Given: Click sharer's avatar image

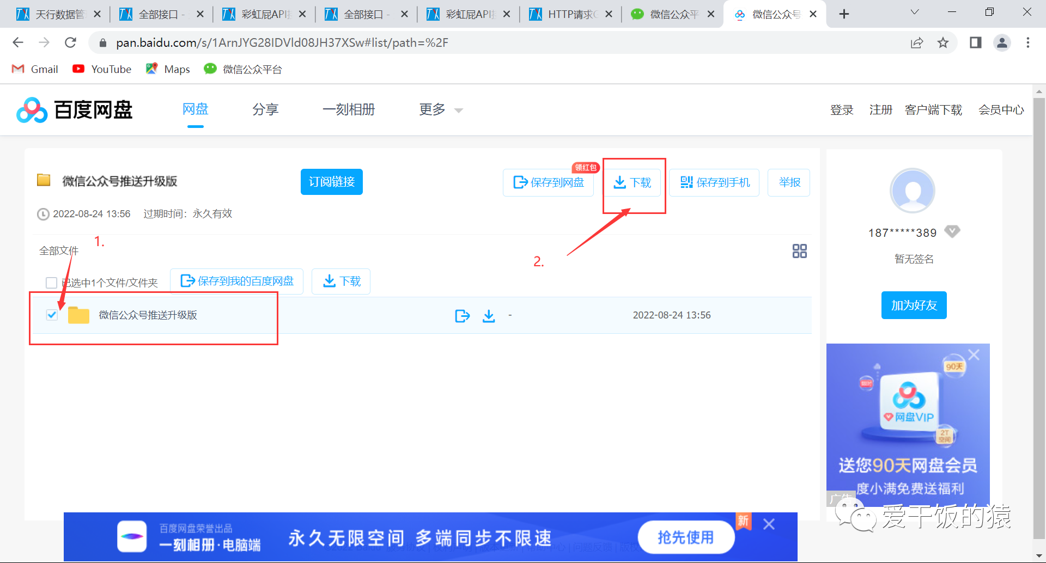Looking at the screenshot, I should [912, 191].
